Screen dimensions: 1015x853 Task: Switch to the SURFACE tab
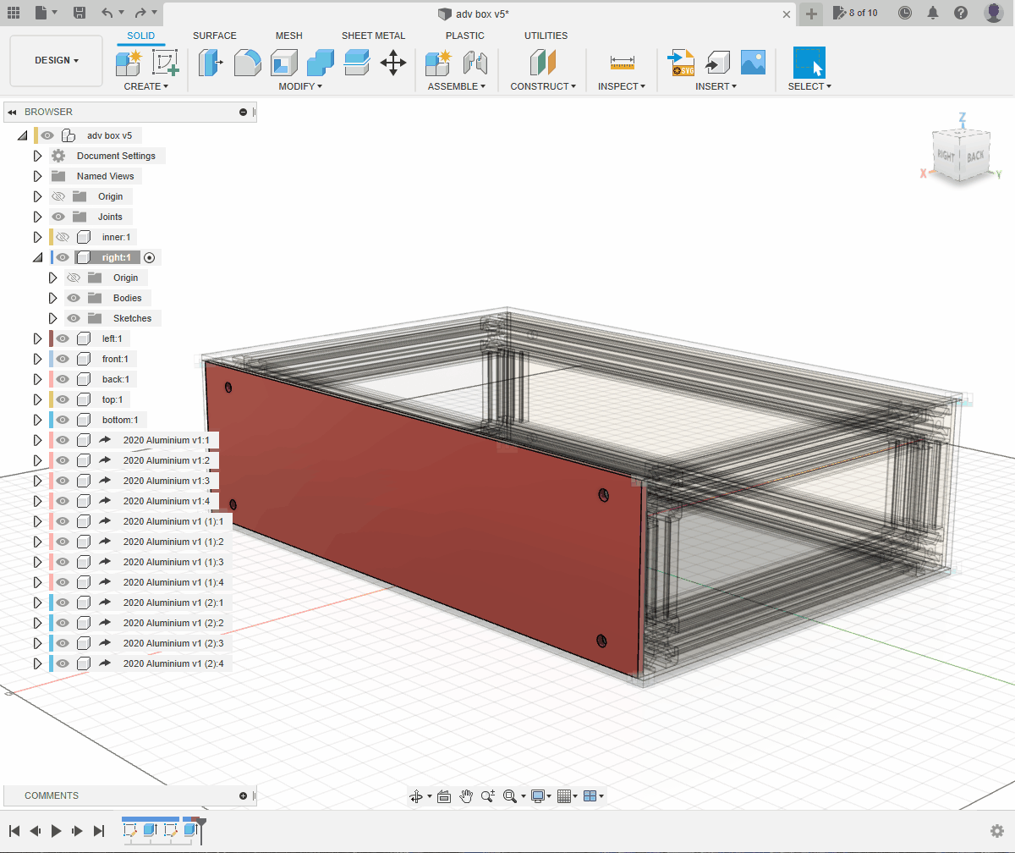click(215, 36)
